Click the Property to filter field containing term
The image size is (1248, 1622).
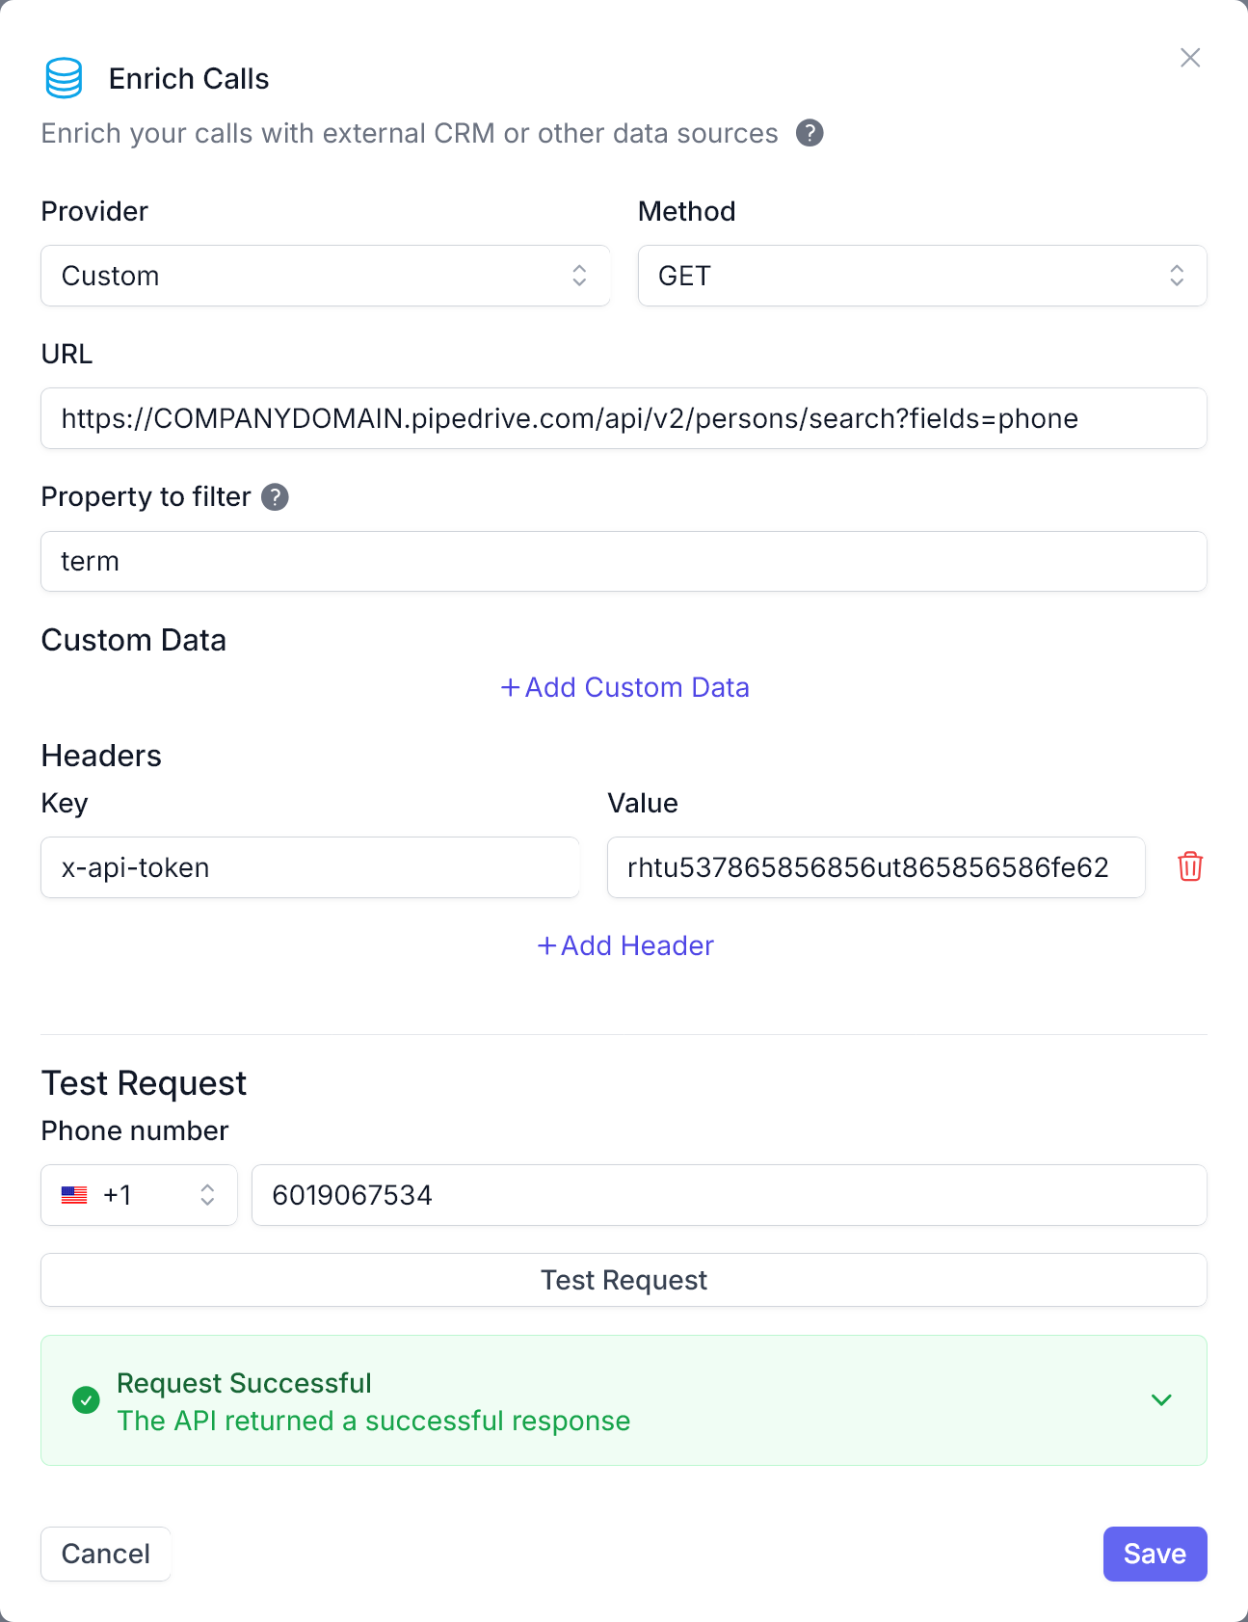[x=624, y=561]
